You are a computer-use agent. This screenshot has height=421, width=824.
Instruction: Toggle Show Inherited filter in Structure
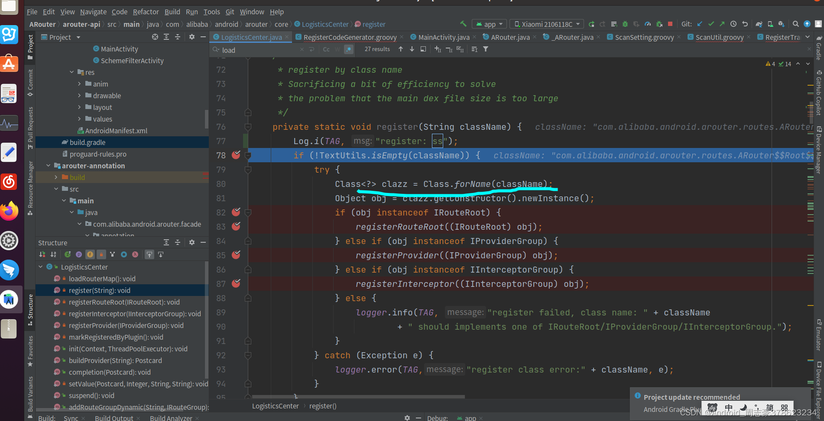113,254
